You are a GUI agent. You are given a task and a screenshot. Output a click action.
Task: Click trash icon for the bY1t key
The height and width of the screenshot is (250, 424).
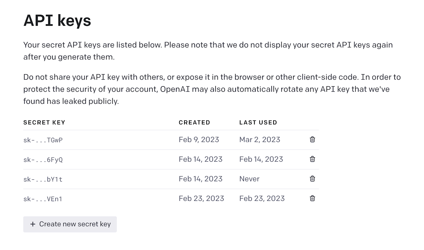click(x=312, y=179)
